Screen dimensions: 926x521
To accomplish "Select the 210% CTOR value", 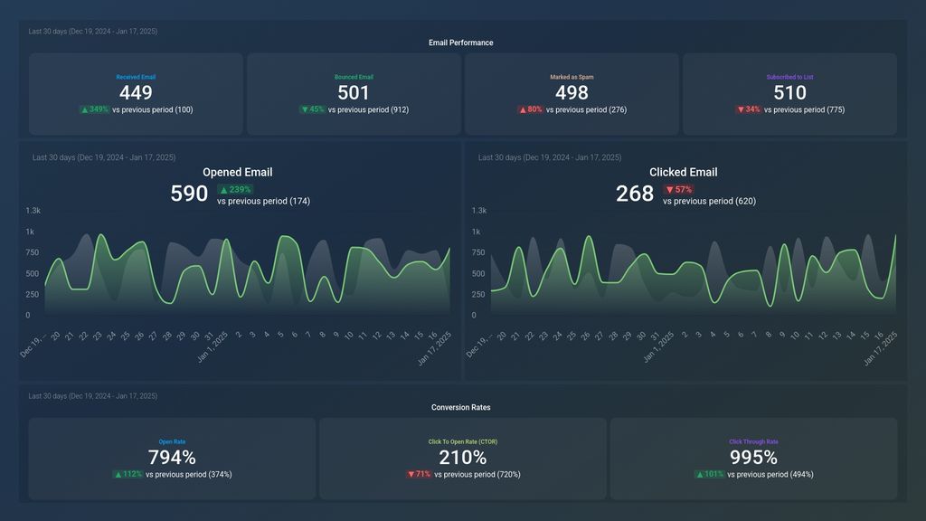I will tap(463, 458).
